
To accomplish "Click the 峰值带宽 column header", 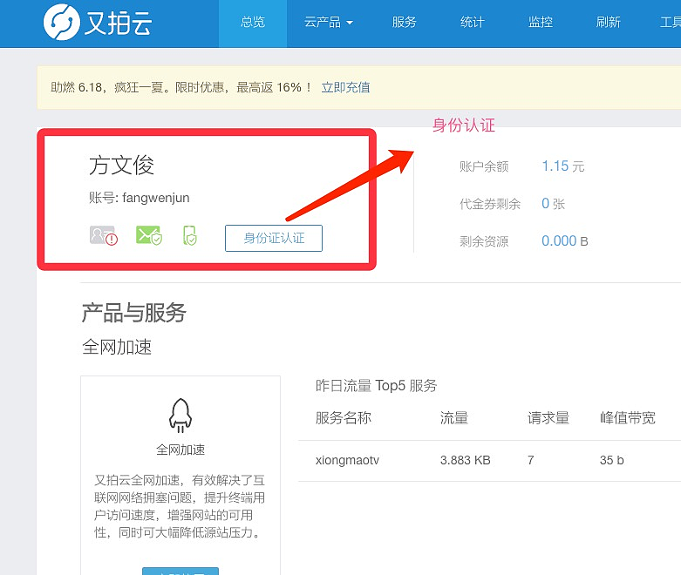I will 628,418.
